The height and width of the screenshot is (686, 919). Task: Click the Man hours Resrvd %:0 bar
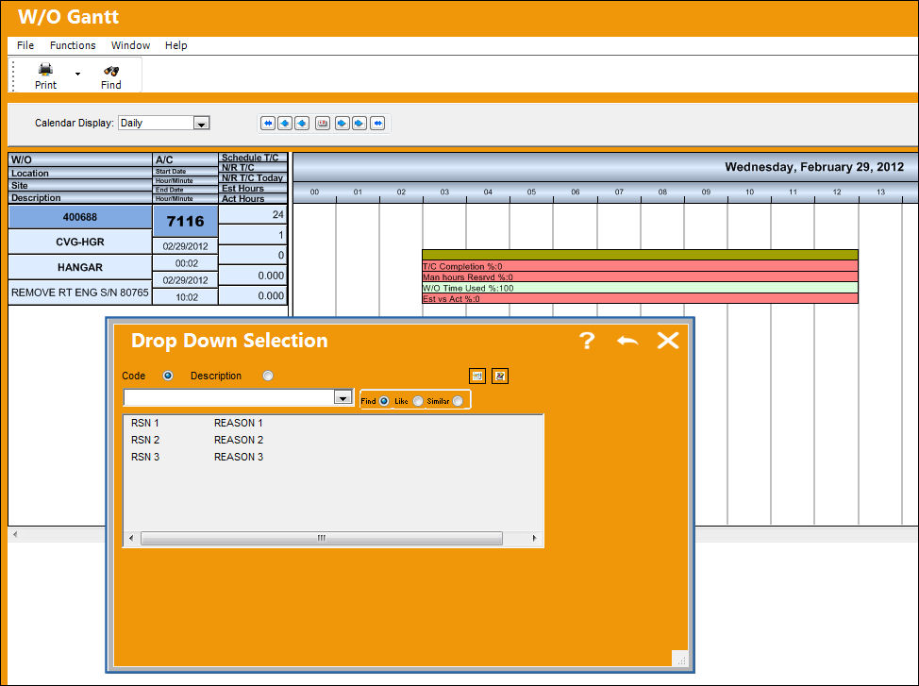click(x=640, y=277)
